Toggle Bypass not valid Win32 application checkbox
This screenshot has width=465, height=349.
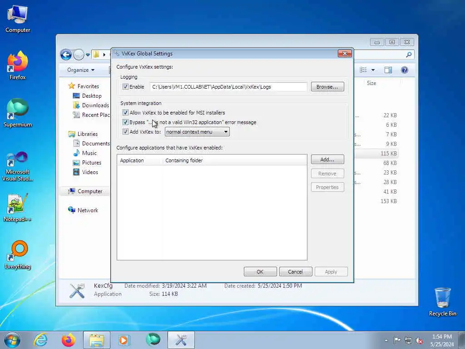[125, 122]
